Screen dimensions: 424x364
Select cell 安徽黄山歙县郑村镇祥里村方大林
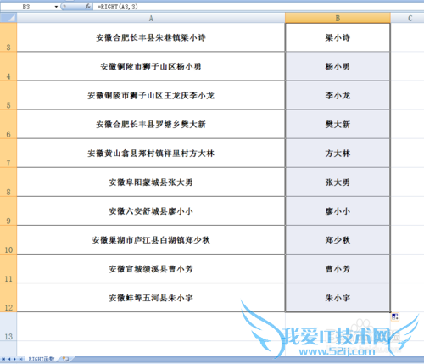coord(151,153)
